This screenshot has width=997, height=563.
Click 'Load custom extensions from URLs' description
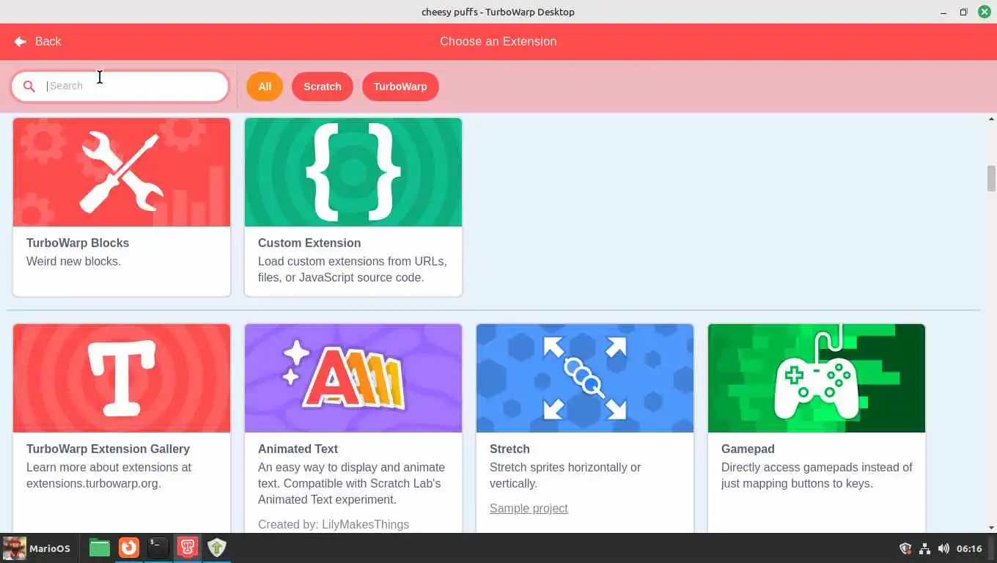pyautogui.click(x=353, y=269)
